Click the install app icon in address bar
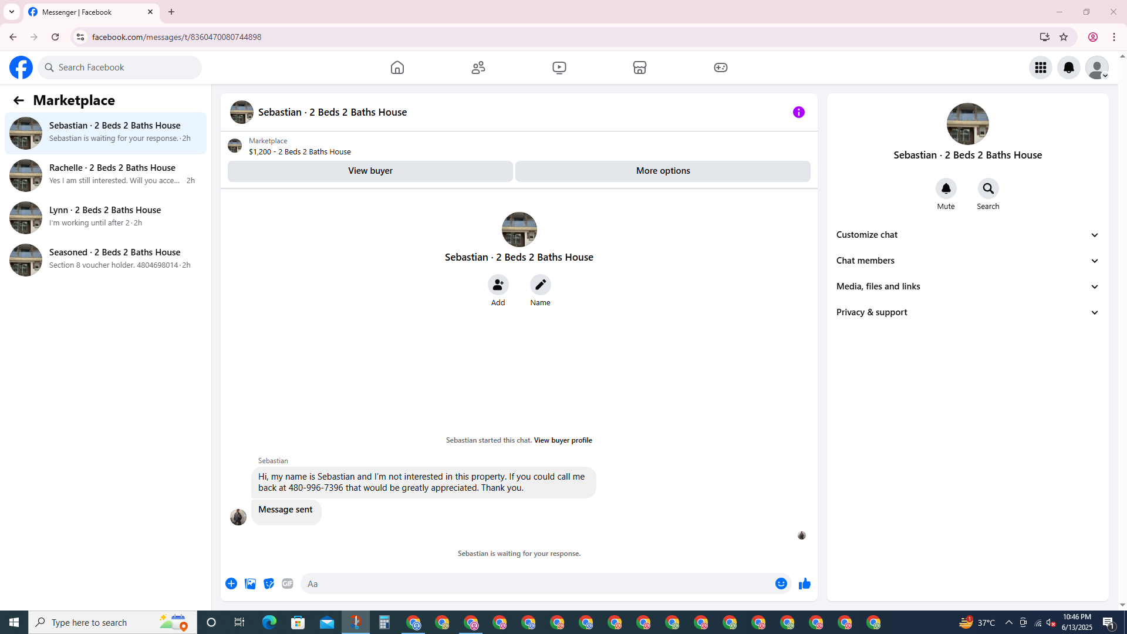The height and width of the screenshot is (634, 1127). [x=1044, y=37]
